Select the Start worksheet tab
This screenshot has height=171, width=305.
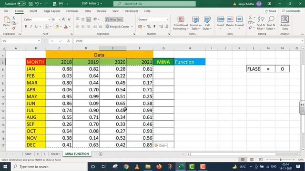[28, 154]
